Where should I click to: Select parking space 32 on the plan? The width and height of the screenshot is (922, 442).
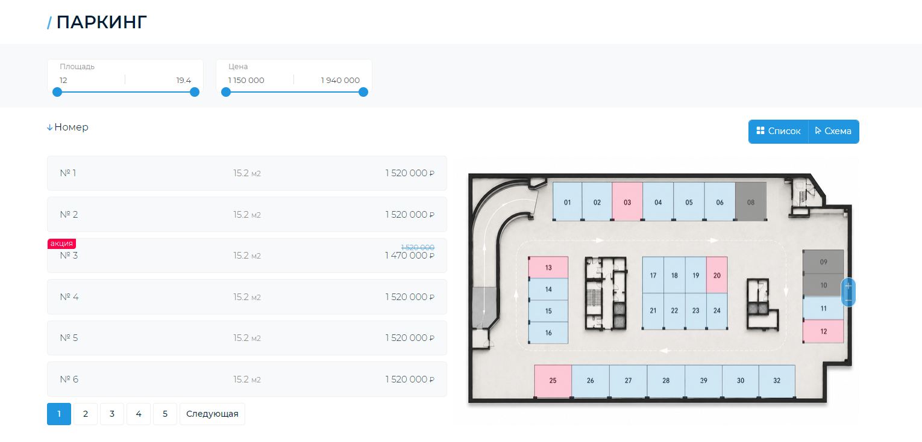(776, 381)
